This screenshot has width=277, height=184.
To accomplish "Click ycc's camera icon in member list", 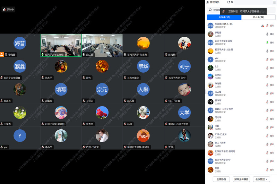I will [272, 59].
